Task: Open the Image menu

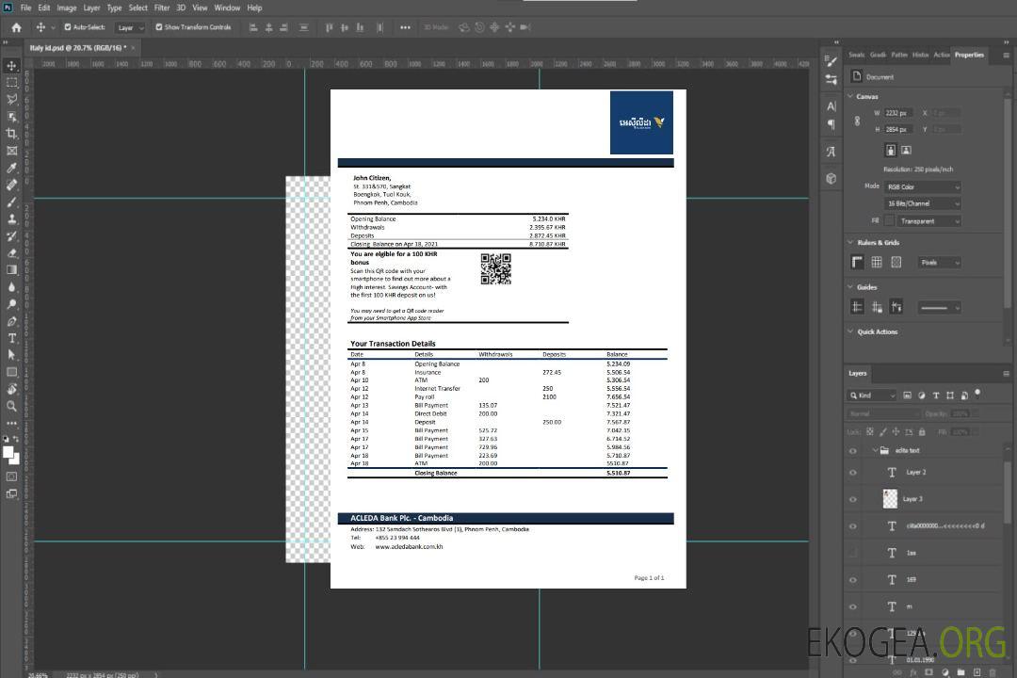Action: [x=66, y=8]
